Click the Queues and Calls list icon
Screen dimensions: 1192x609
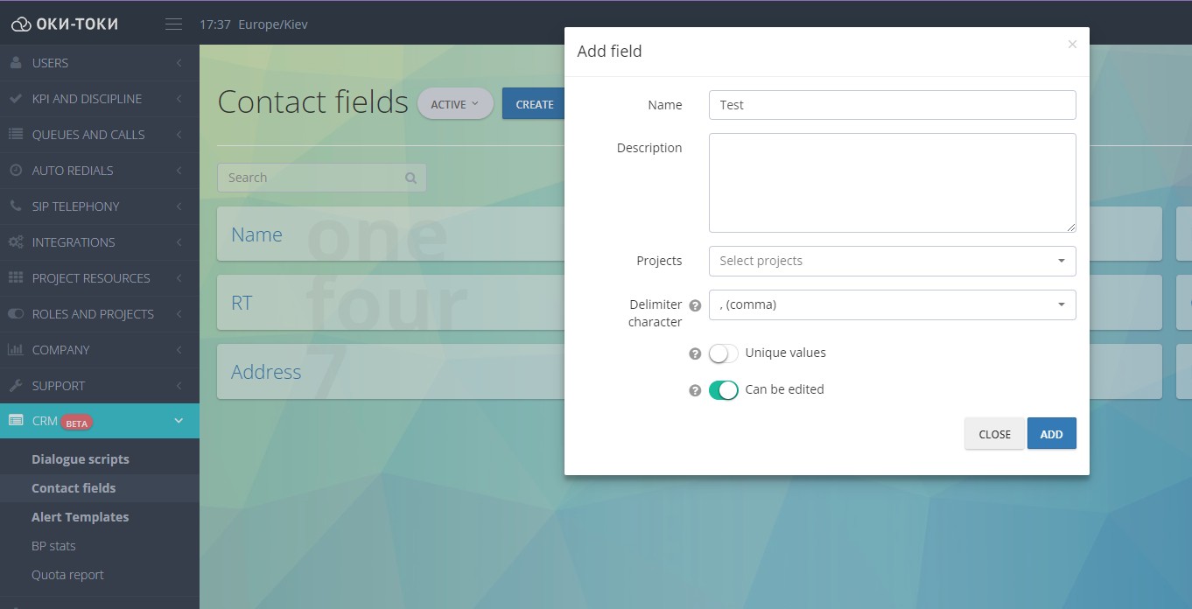[16, 135]
